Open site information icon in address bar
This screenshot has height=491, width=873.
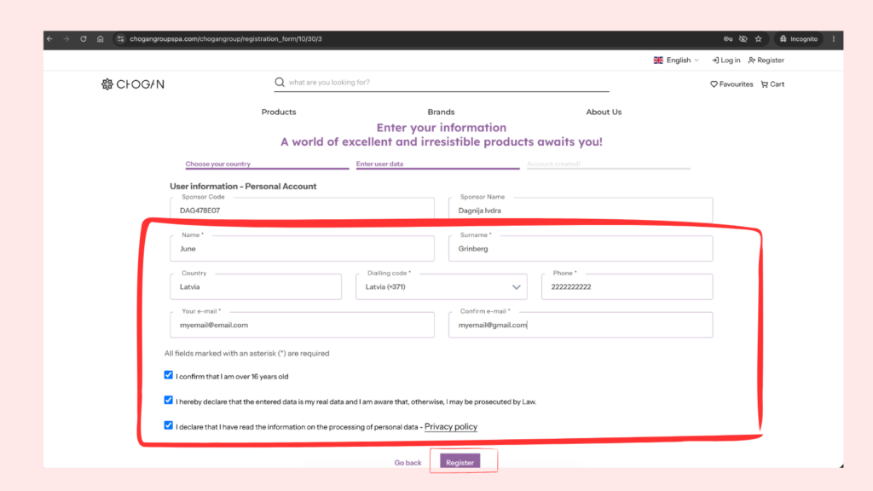coord(120,39)
